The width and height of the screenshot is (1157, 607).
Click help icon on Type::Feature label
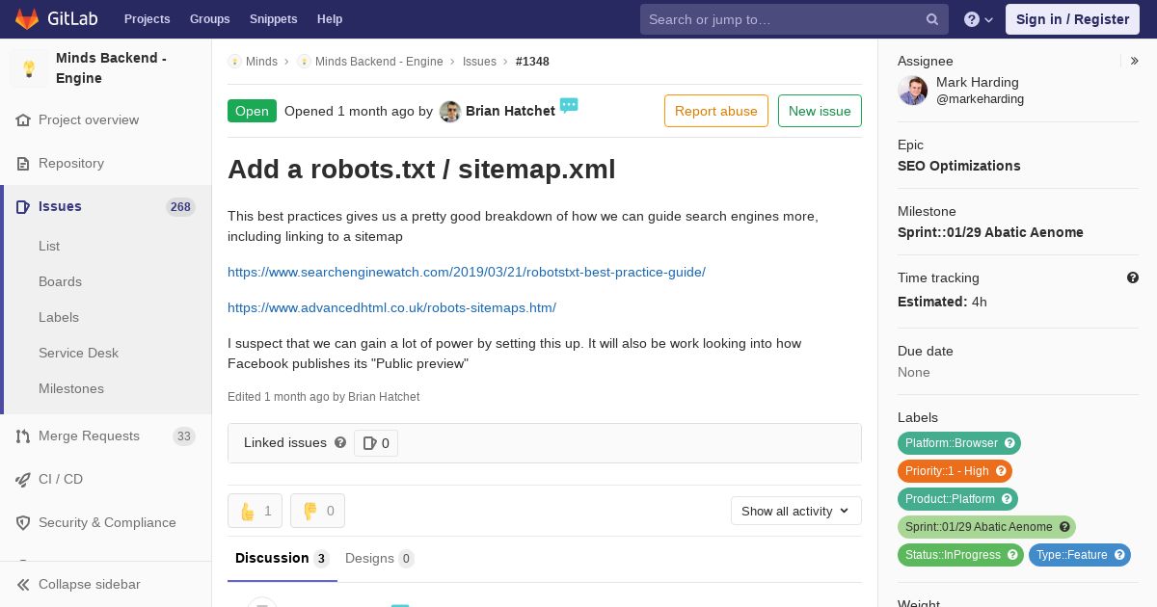tap(1120, 555)
